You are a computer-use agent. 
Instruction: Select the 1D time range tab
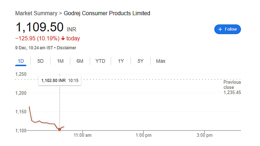[x=21, y=61]
